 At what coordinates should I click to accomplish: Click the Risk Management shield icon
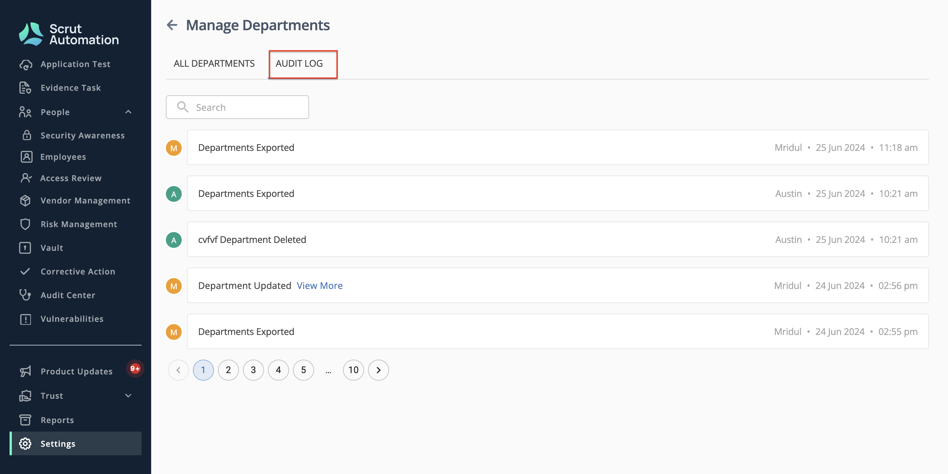pyautogui.click(x=25, y=224)
